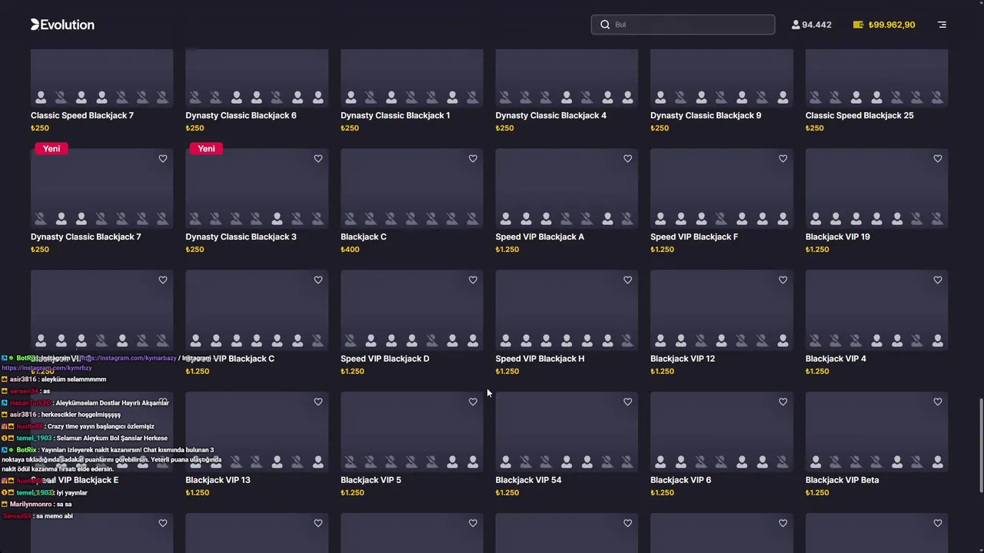This screenshot has height=553, width=984.
Task: Select the Blackjack VIP 4 thumbnail
Action: (x=876, y=310)
